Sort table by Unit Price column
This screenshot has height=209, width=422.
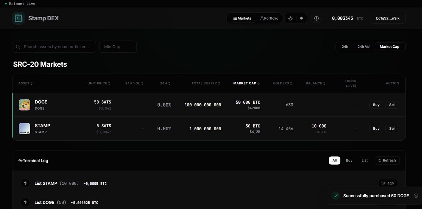coord(99,83)
